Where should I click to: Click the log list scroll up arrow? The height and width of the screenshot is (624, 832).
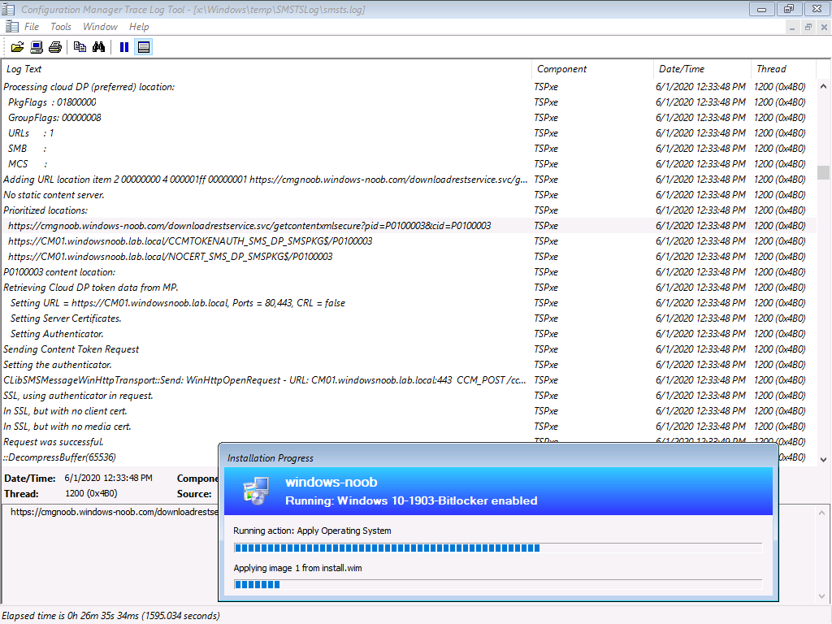(824, 86)
